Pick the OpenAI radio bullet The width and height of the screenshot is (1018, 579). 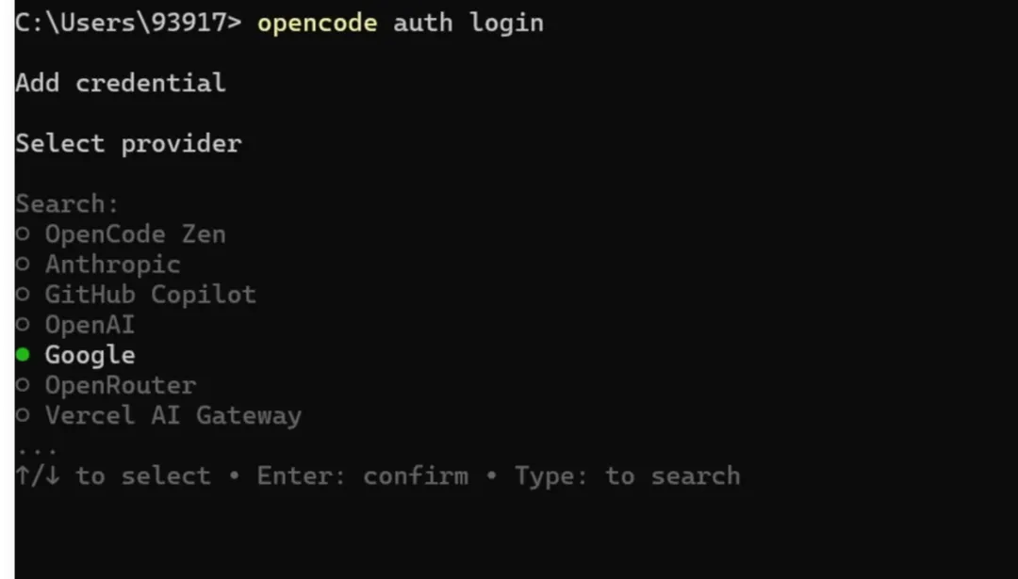24,326
